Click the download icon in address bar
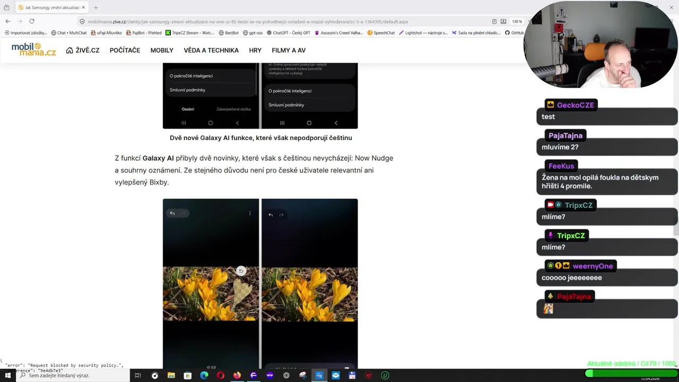This screenshot has height=382, width=679. 503,22
